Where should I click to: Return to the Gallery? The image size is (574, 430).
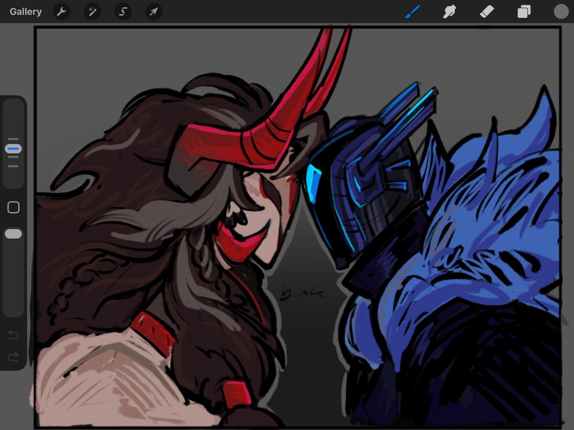click(25, 11)
